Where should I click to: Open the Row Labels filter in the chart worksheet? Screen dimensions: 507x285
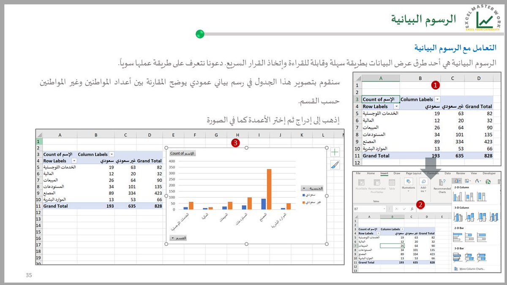74,161
